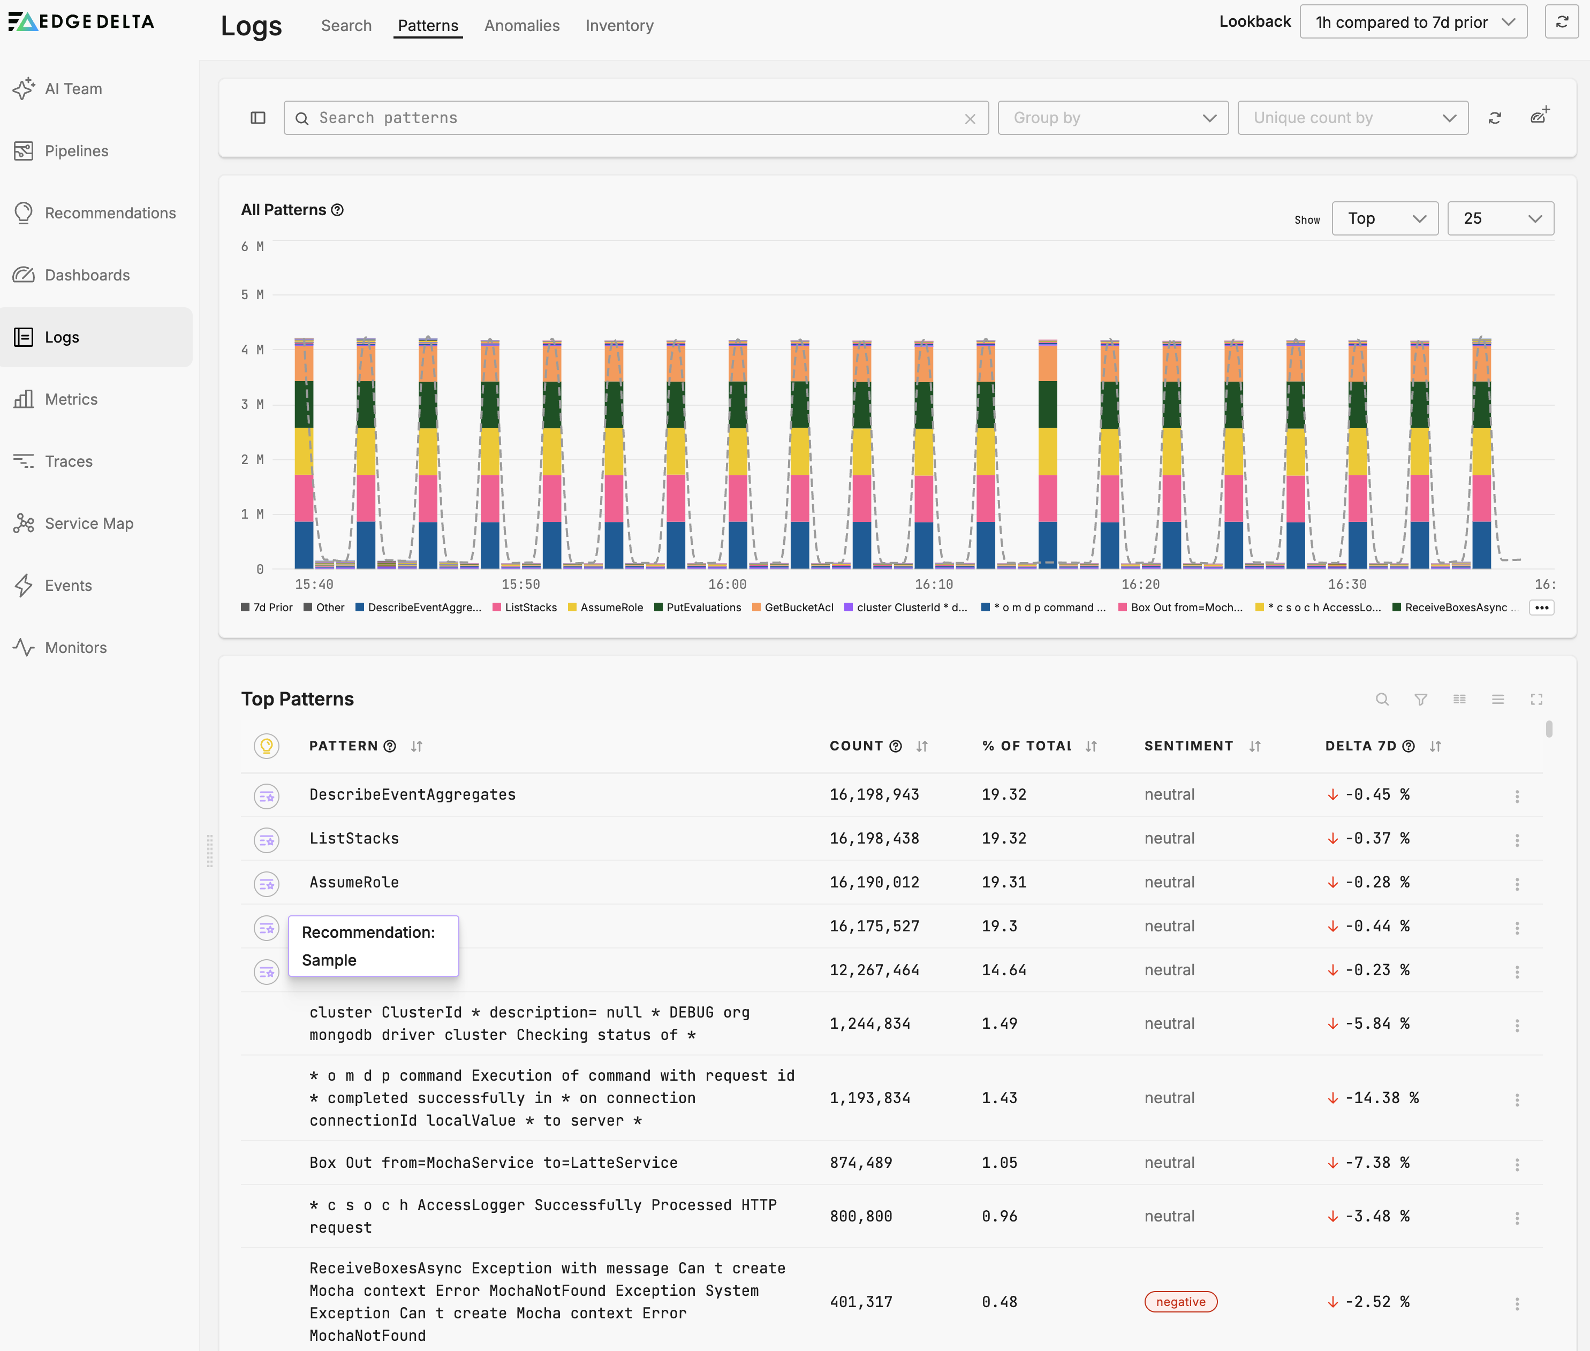Switch to the Anomalies tab
The image size is (1590, 1351).
(521, 25)
